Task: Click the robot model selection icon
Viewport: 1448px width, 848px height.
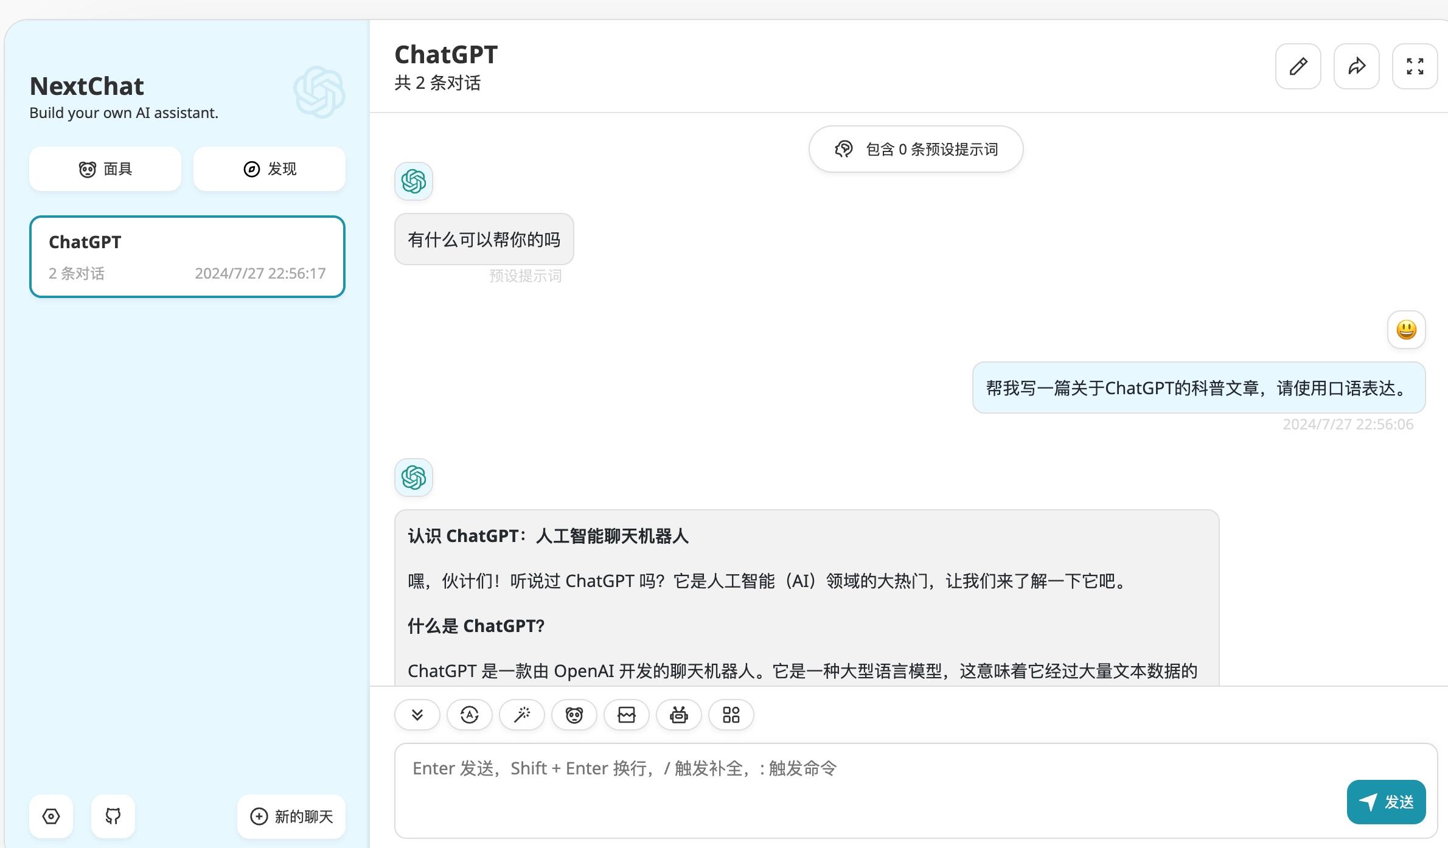Action: click(x=678, y=715)
